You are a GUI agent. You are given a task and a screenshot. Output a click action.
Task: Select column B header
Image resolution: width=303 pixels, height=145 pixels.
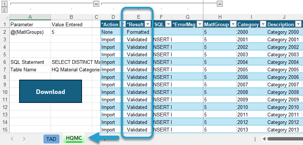[x=71, y=17]
